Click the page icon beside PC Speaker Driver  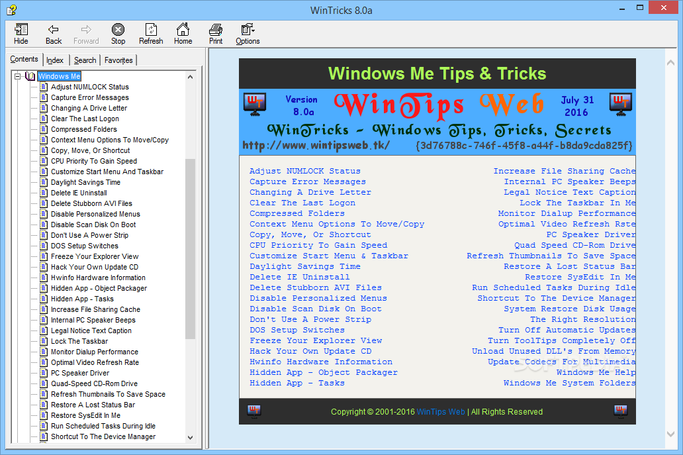point(44,373)
